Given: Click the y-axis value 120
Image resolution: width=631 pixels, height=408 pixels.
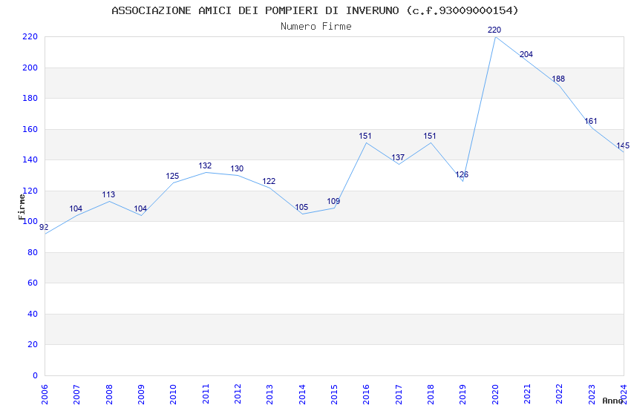Looking at the screenshot, I should tap(30, 191).
